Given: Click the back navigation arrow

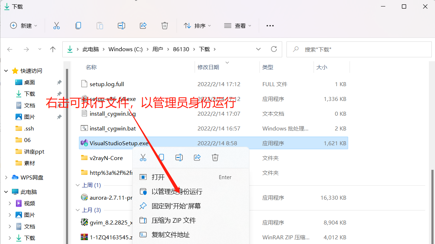Looking at the screenshot, I should 10,49.
